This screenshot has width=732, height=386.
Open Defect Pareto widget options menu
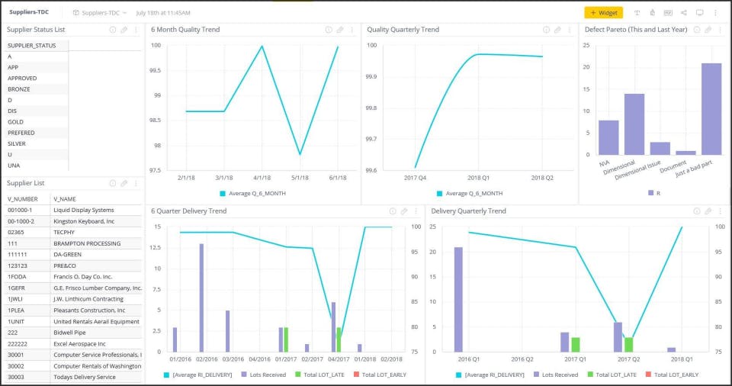(721, 30)
